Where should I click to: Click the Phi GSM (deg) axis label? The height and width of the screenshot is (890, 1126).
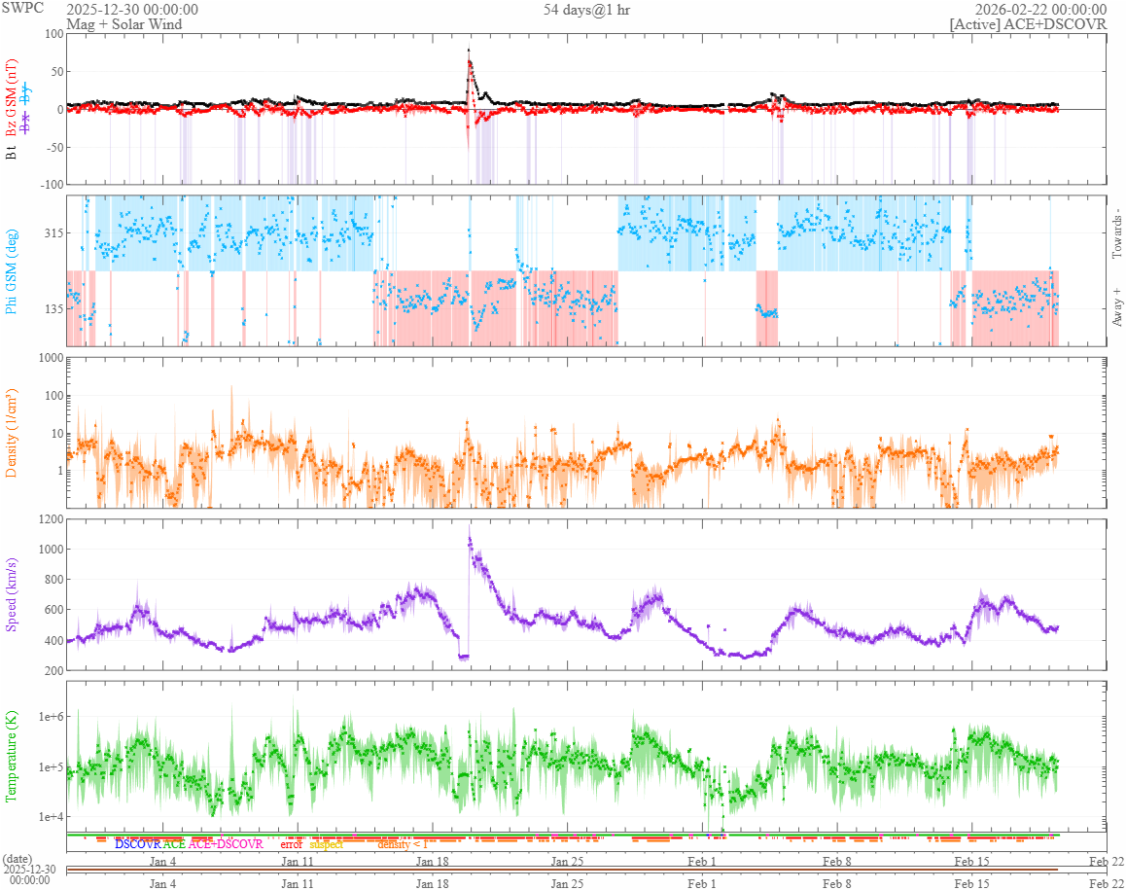(x=11, y=271)
